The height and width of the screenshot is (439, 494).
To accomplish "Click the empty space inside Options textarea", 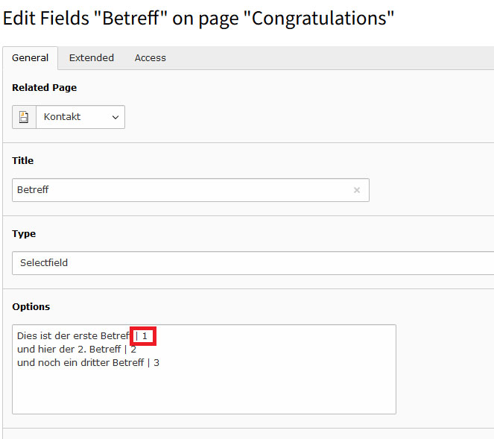I will pos(203,391).
